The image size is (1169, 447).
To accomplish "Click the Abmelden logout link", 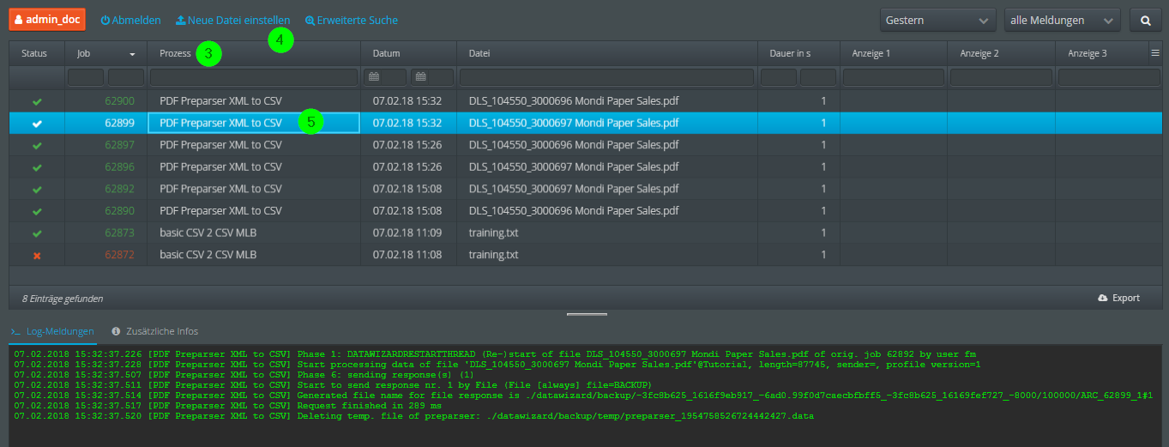I will coord(130,20).
